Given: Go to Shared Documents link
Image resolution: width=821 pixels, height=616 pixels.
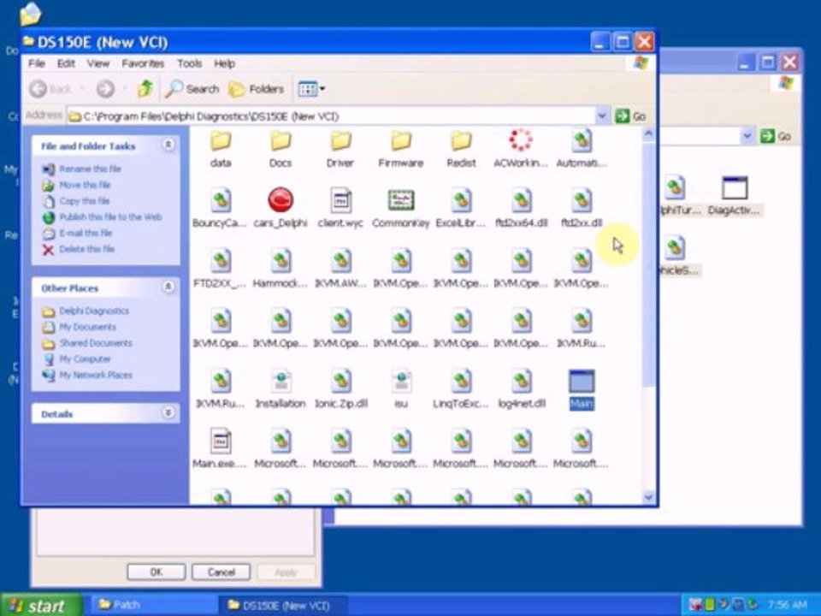Looking at the screenshot, I should (95, 343).
